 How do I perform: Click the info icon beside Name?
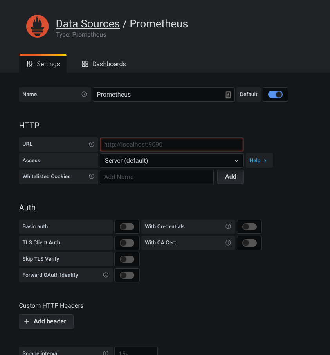click(84, 94)
